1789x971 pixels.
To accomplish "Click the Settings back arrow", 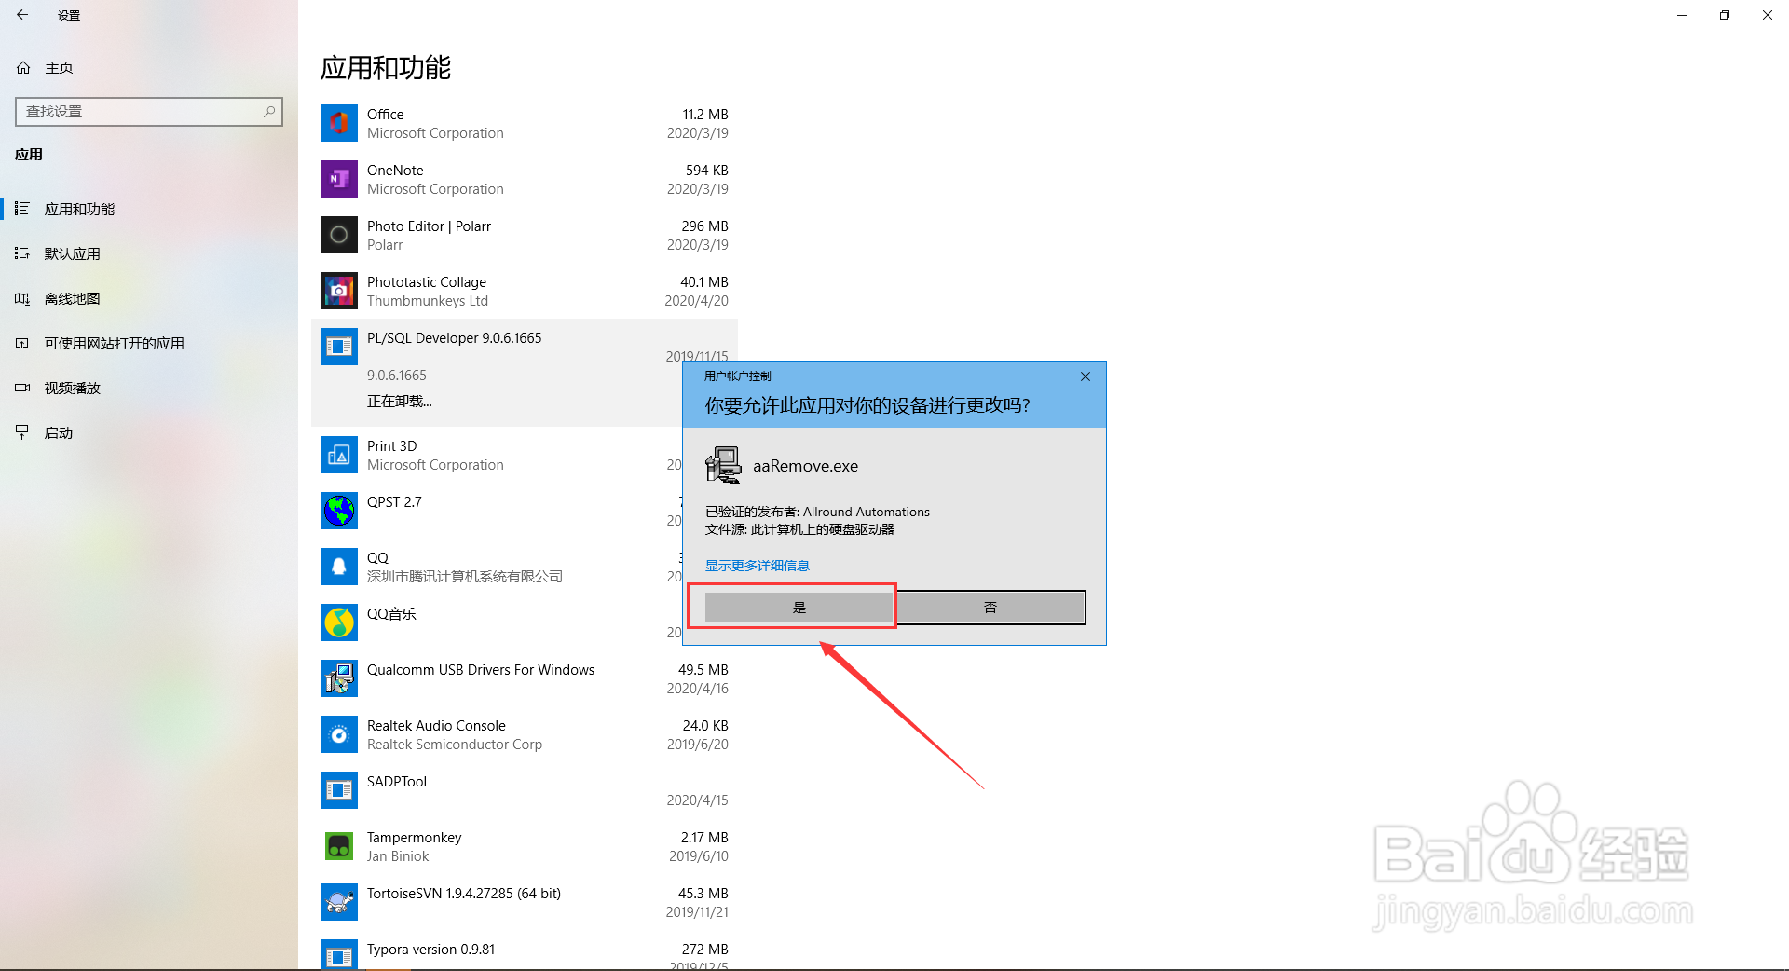I will pyautogui.click(x=22, y=15).
